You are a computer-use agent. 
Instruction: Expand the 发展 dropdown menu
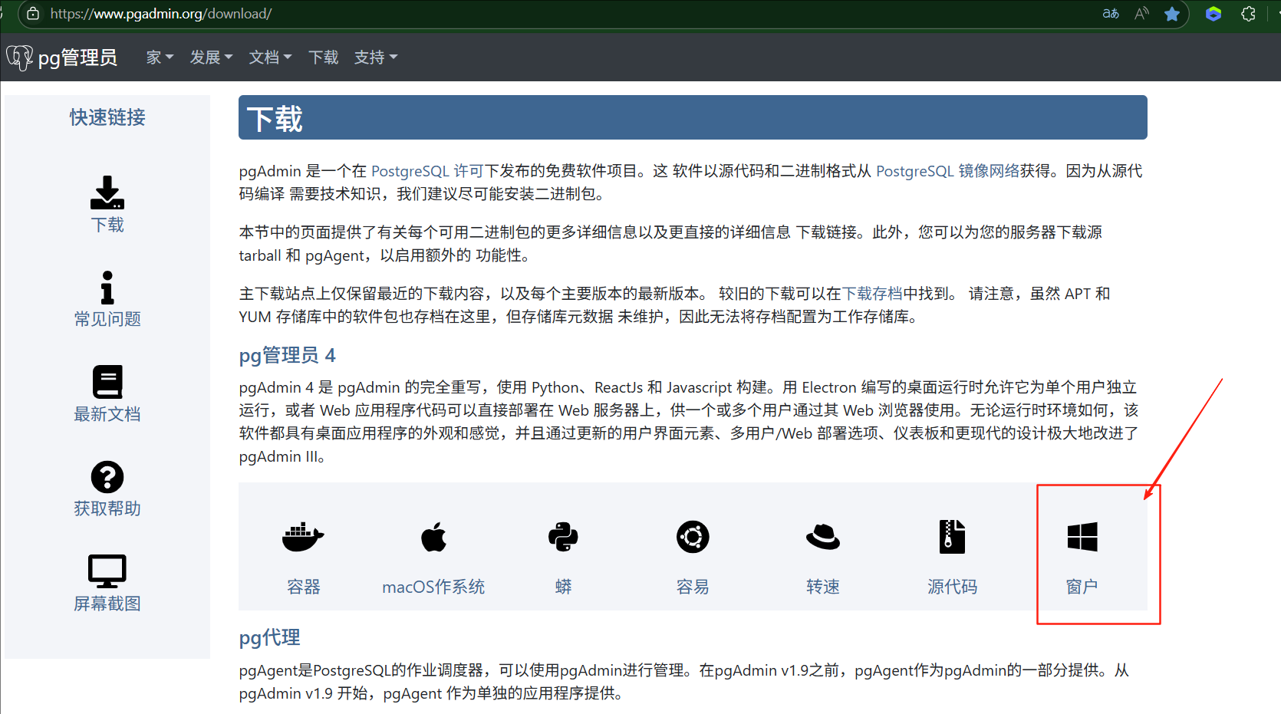tap(211, 58)
